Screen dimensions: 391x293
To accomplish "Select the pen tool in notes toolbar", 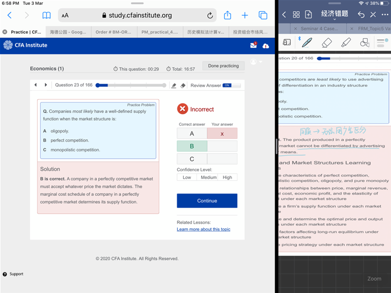I will click(307, 42).
